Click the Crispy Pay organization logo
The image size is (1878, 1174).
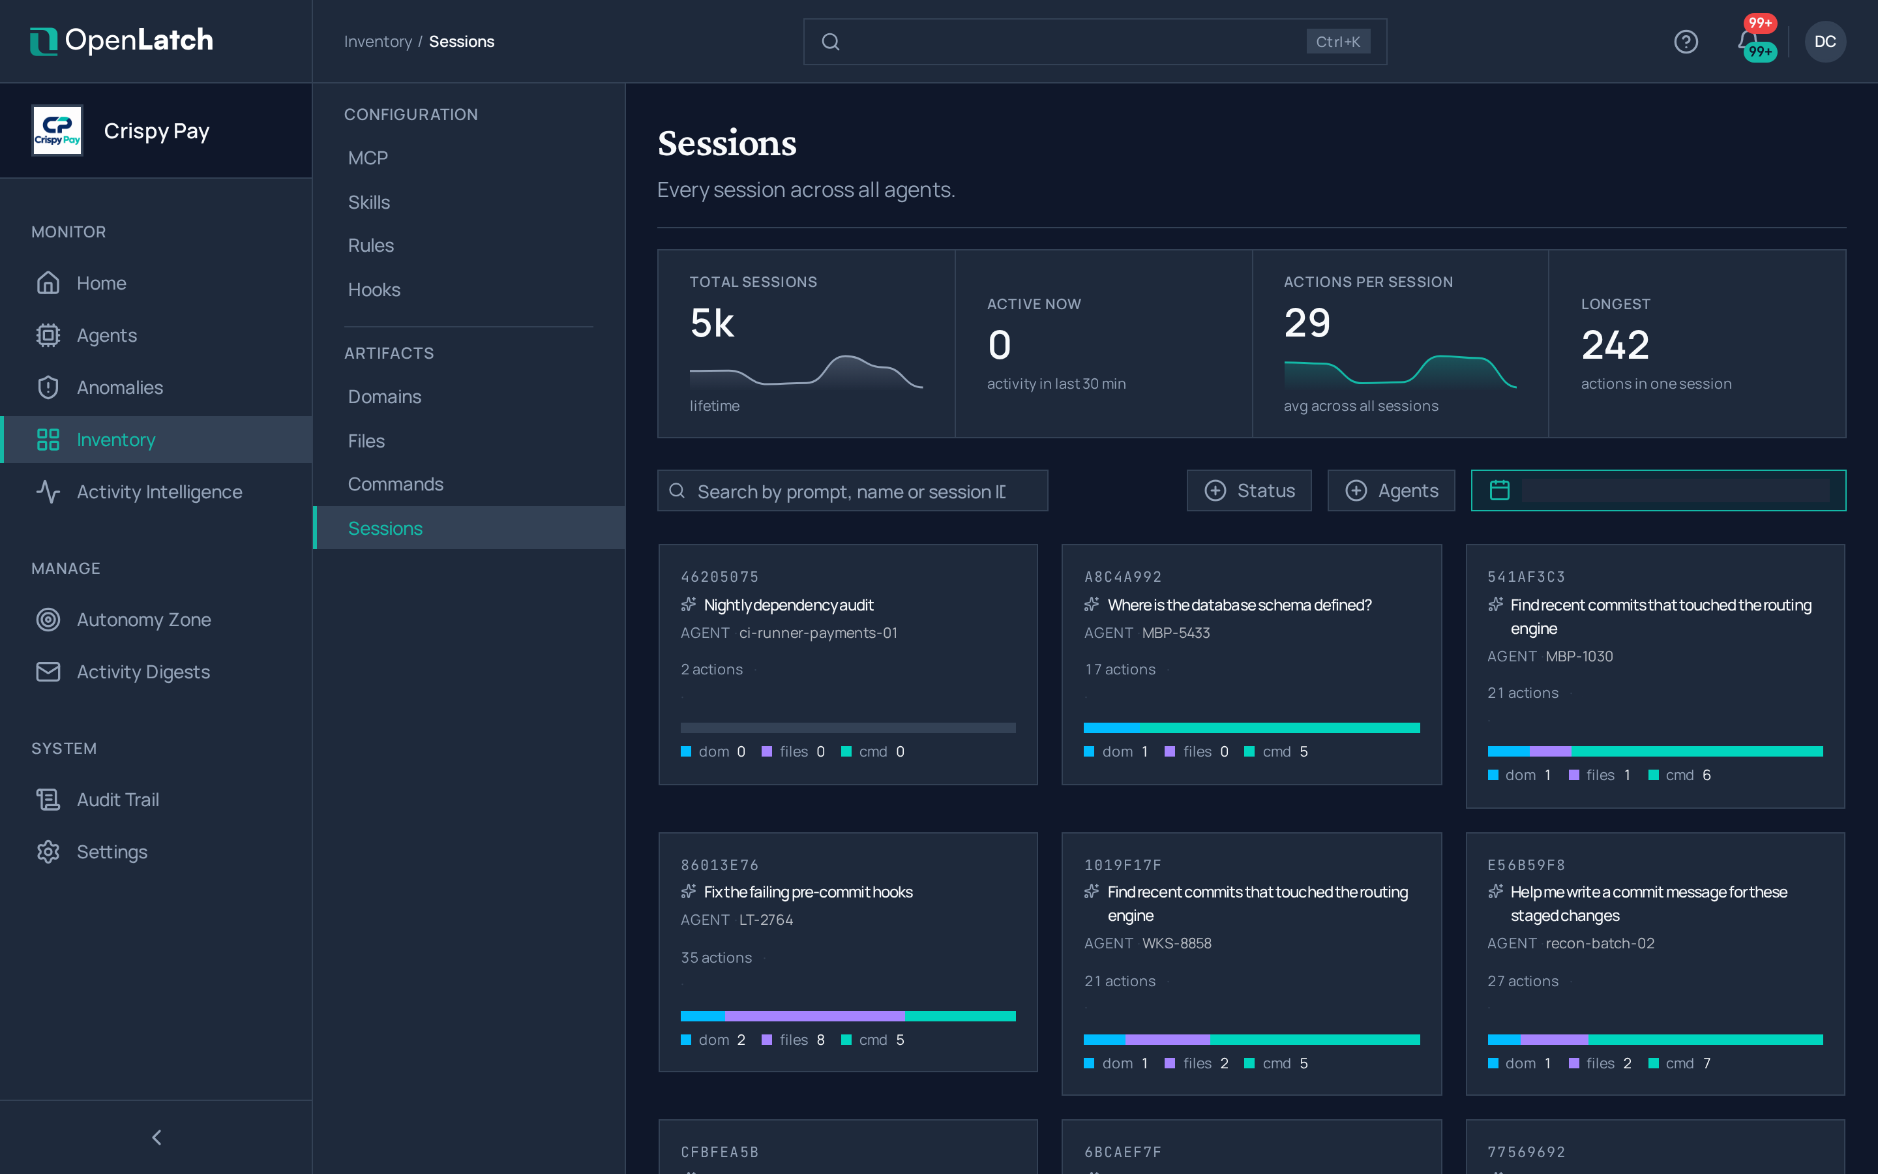click(57, 130)
